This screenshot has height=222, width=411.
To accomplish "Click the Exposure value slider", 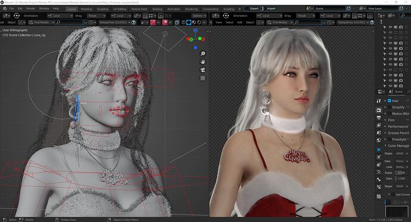I will point(402,173).
